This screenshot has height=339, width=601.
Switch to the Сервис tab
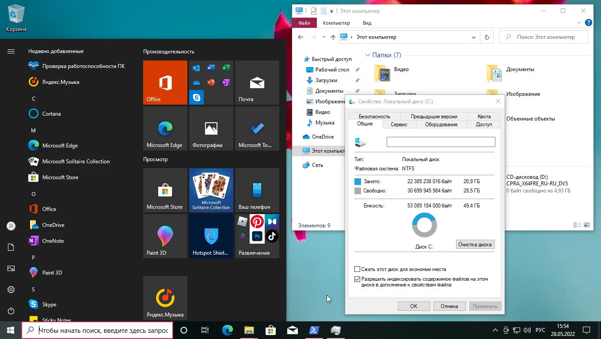(x=399, y=124)
